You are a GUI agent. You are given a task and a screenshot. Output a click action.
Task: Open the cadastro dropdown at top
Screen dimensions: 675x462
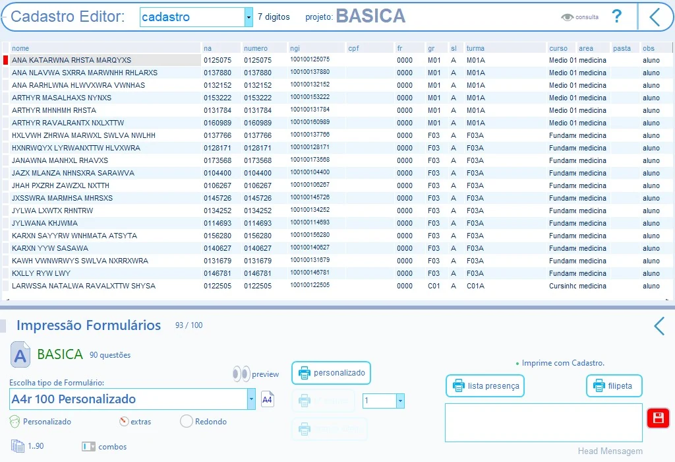pos(249,17)
